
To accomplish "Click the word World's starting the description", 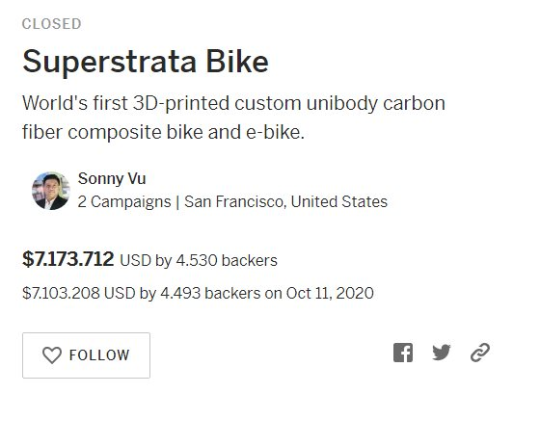I will pos(55,103).
